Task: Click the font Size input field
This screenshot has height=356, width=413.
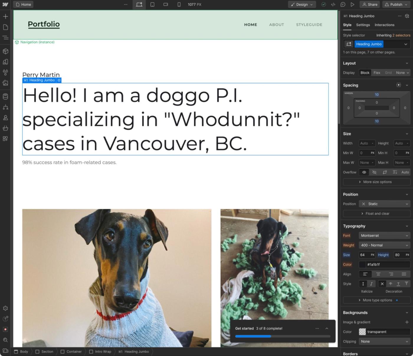Action: pos(364,255)
